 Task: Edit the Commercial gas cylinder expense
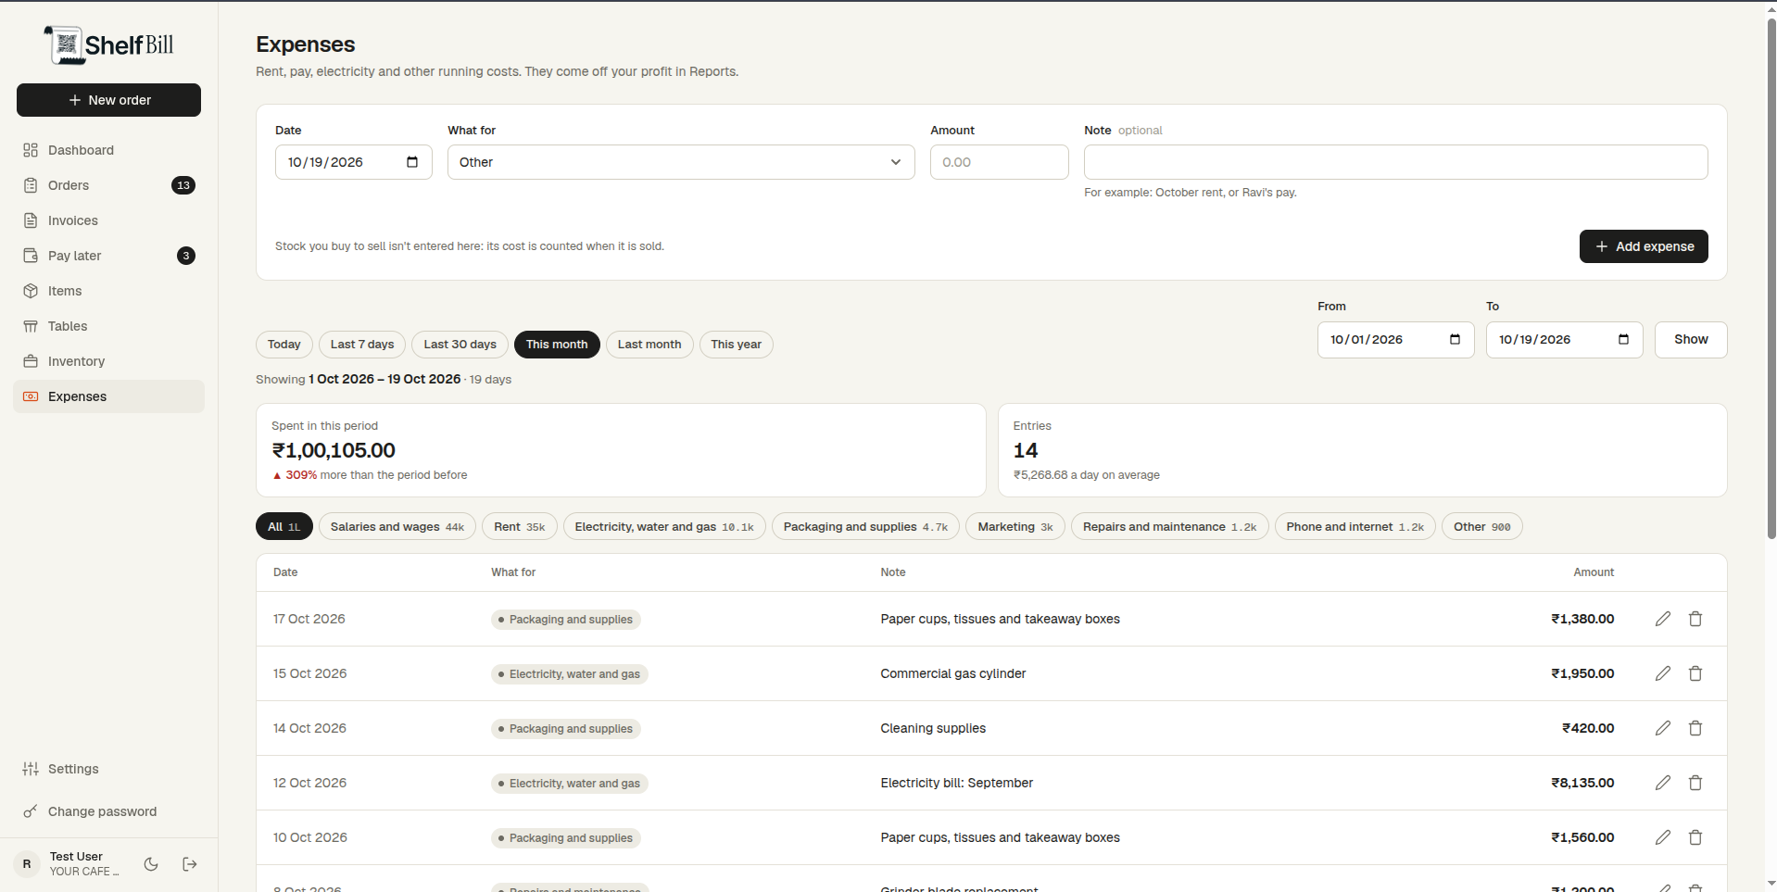[x=1663, y=673]
